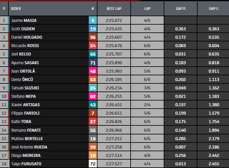Click Deniz ÖNCÜ's best lap time 2:26.185
Screen dimensions: 229x168
(114, 79)
